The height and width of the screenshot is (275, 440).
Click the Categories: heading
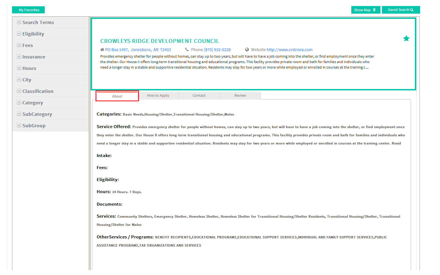point(109,114)
